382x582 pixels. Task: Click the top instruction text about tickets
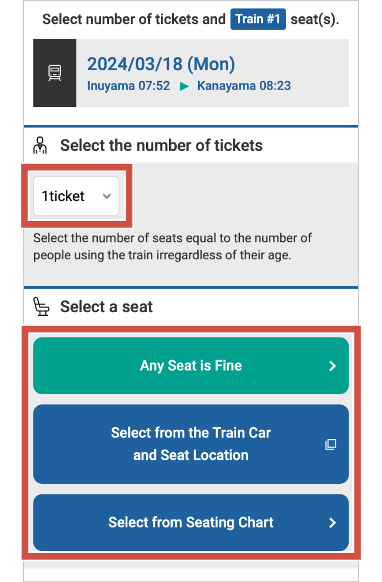134,19
